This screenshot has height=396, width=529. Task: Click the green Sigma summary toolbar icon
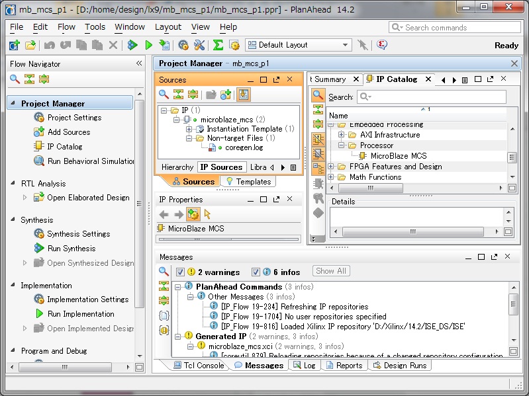[x=218, y=45]
